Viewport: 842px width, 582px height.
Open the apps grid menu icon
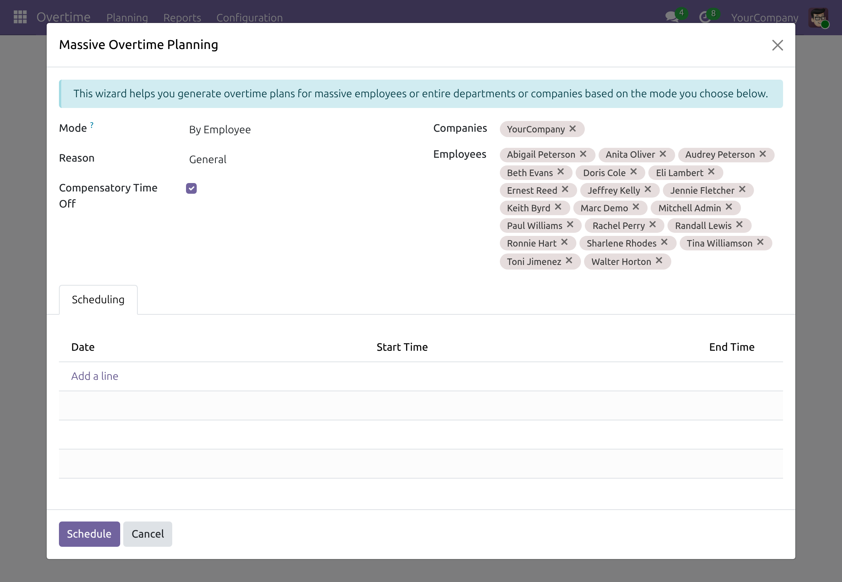tap(20, 17)
